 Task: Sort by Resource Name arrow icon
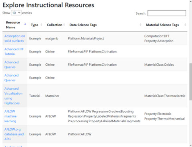25,24
